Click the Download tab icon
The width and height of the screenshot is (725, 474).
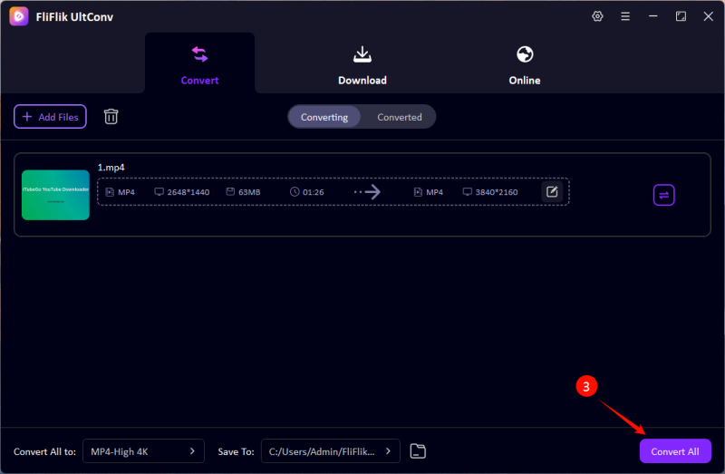(362, 54)
